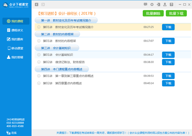This screenshot has width=192, height=136.
Task: Open the feedback message icon
Action: pyautogui.click(x=145, y=4)
